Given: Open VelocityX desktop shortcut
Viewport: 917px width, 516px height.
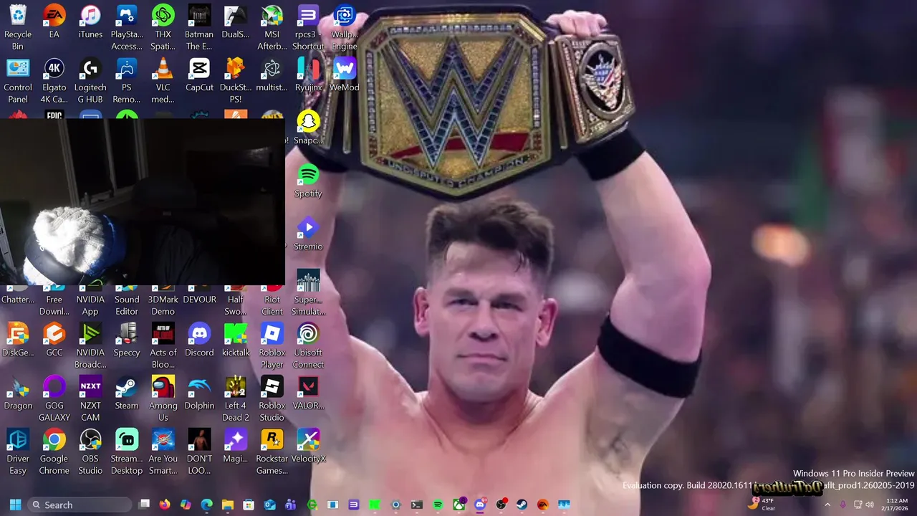Looking at the screenshot, I should (308, 446).
